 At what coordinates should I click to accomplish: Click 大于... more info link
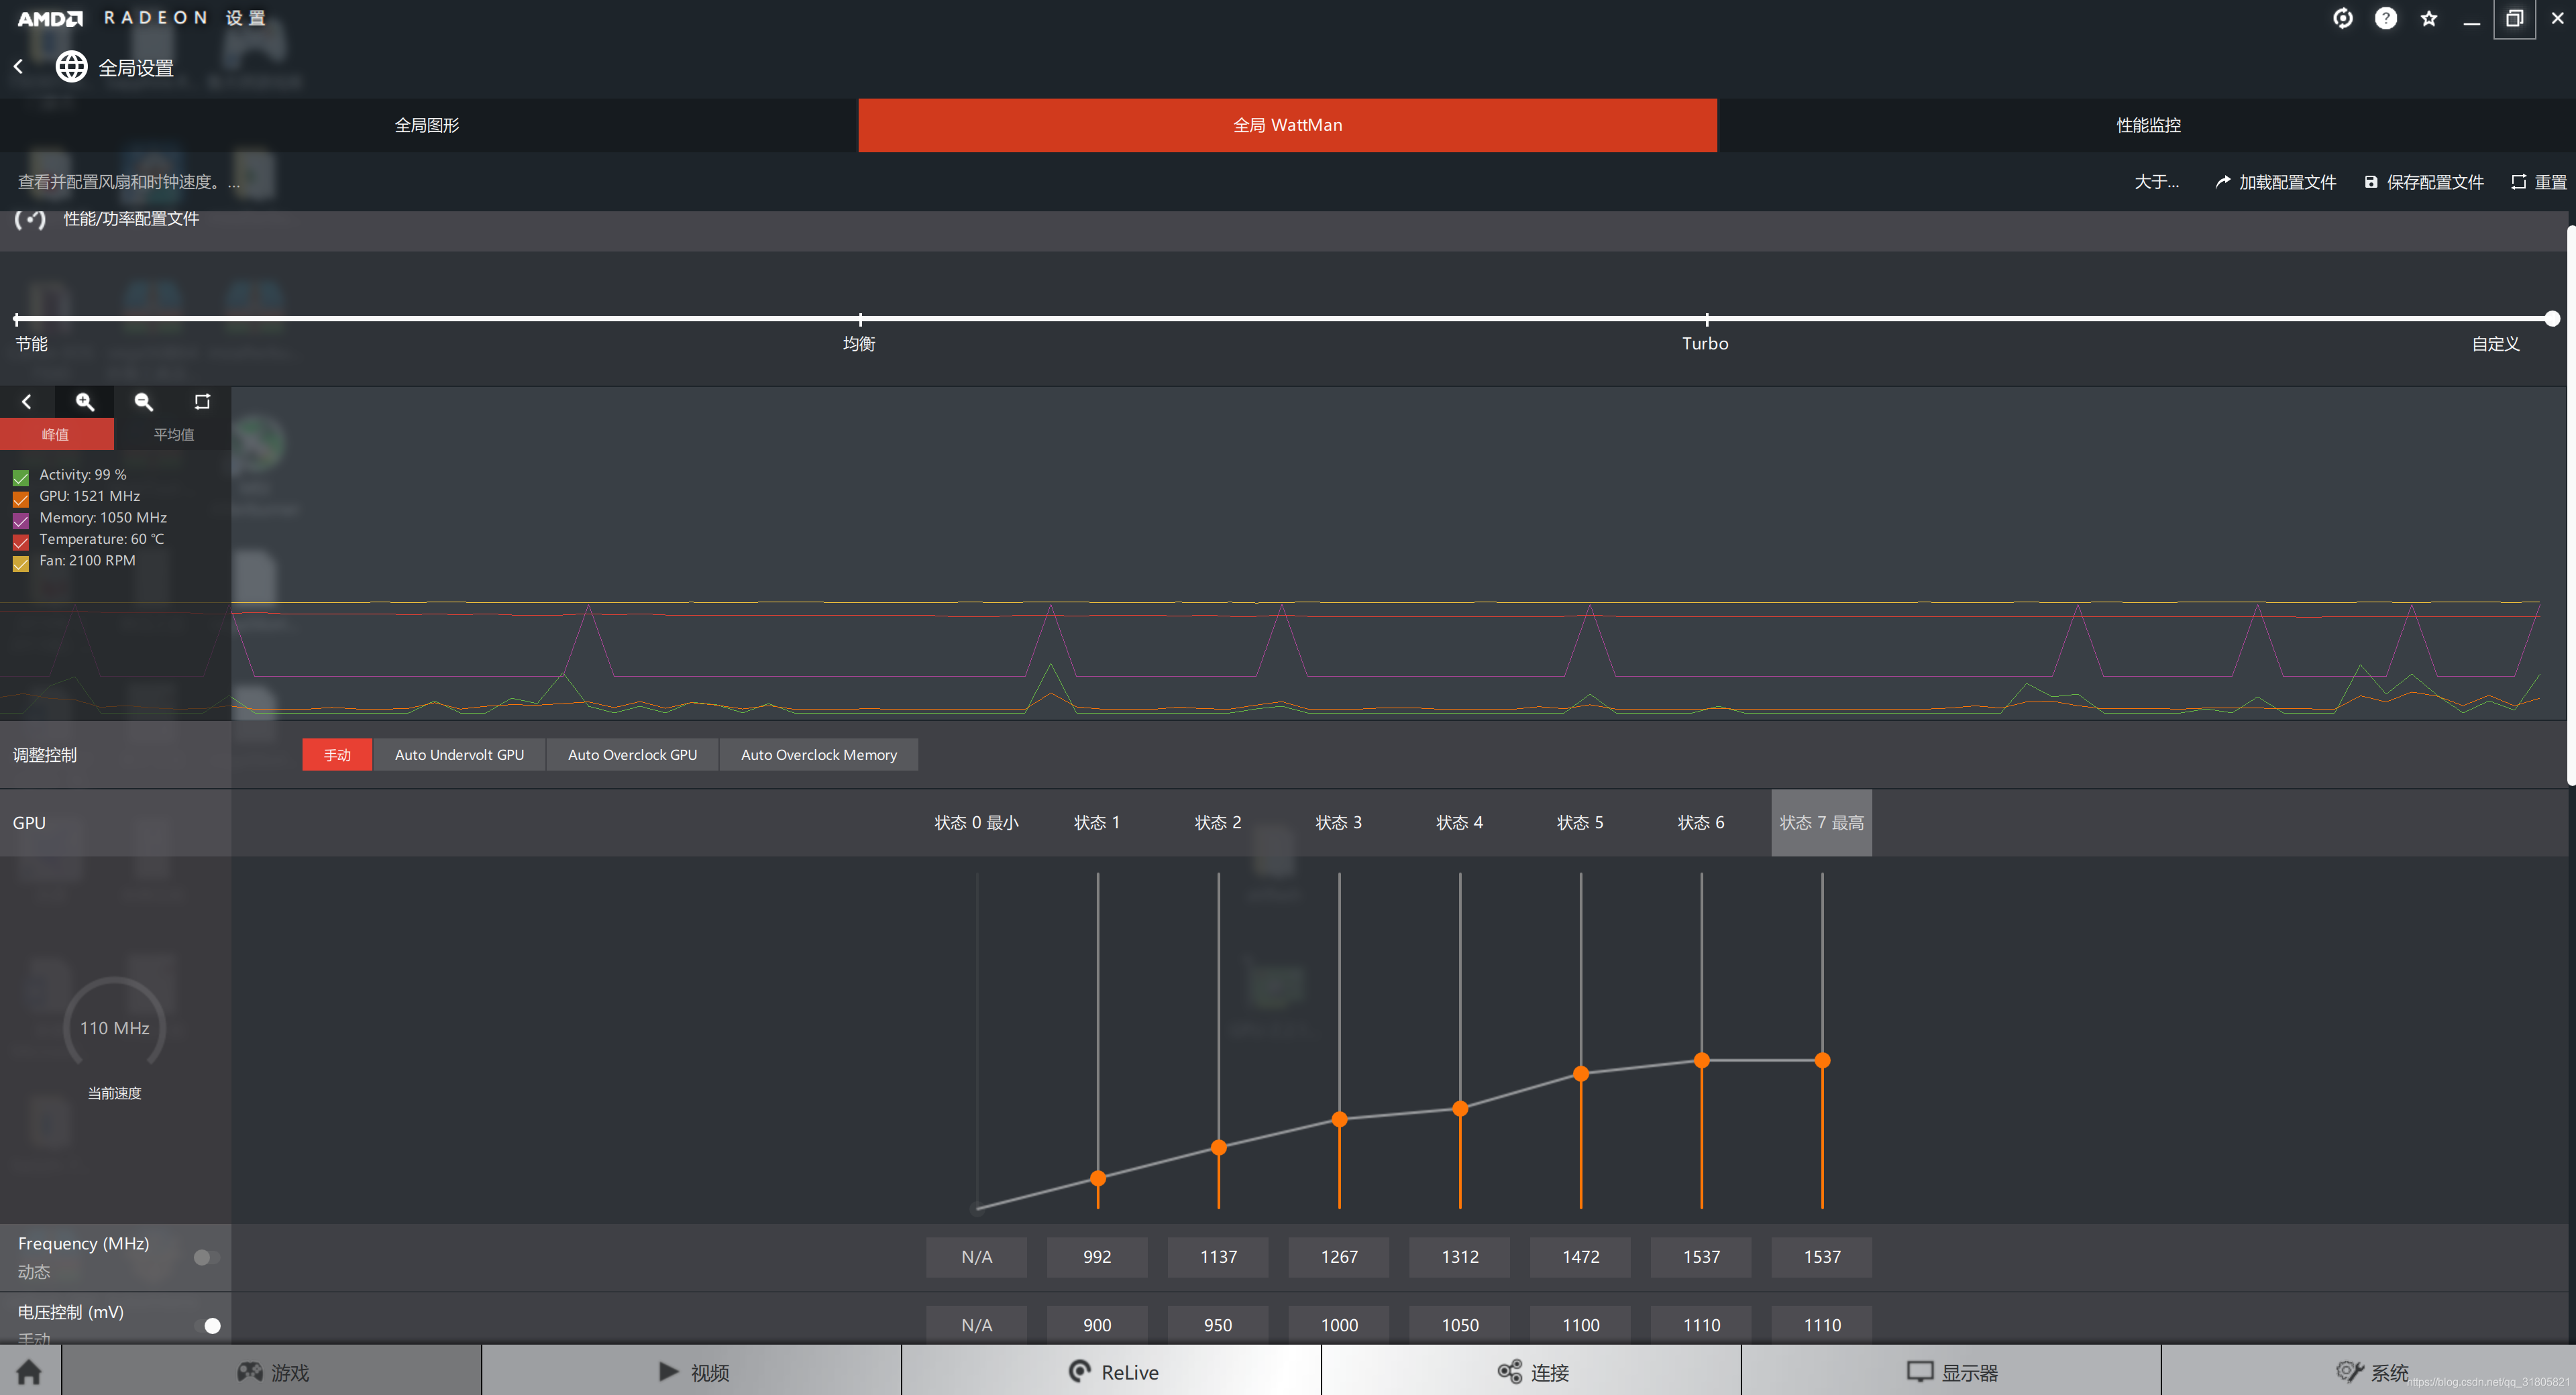point(2156,181)
